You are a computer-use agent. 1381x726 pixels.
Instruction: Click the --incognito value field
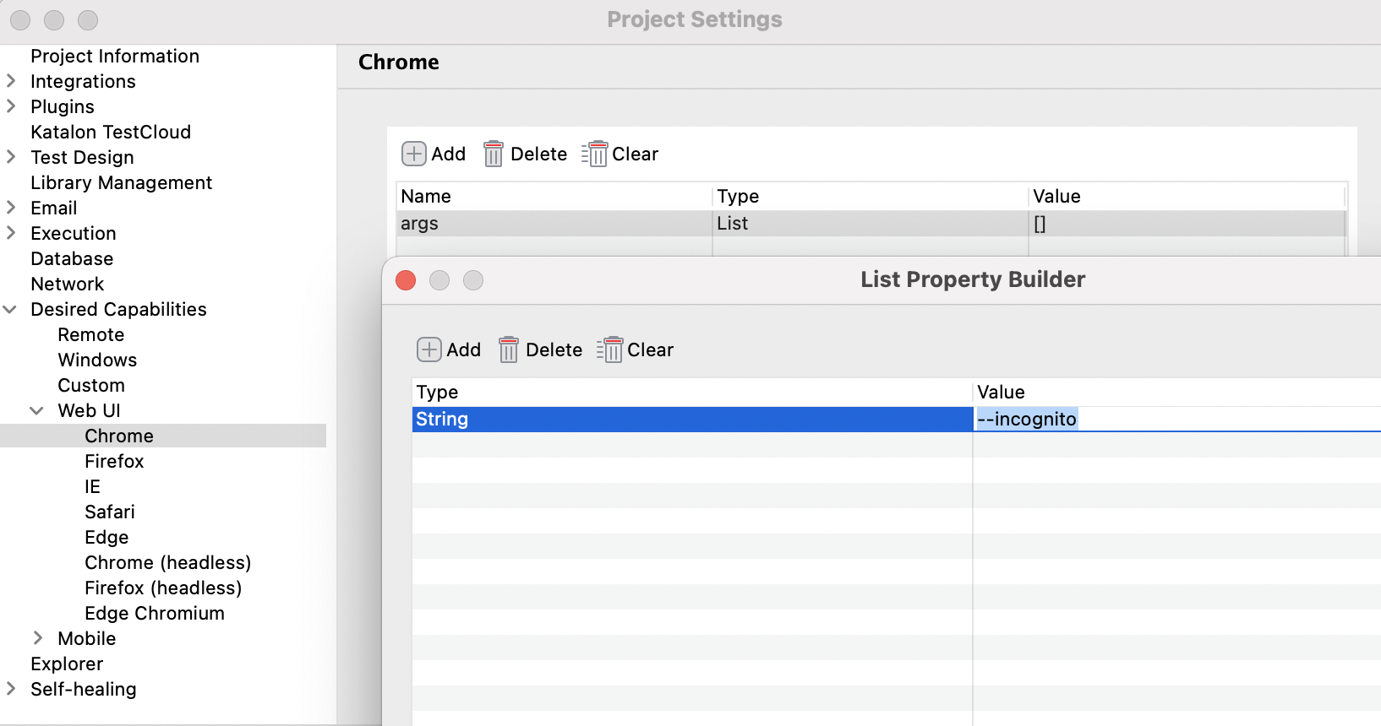click(x=1027, y=420)
